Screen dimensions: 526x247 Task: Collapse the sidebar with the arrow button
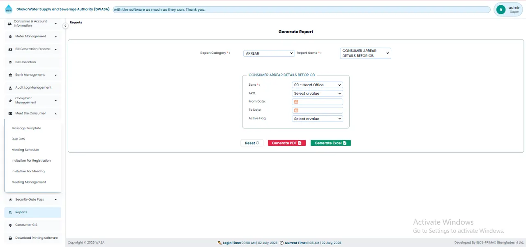[x=65, y=26]
